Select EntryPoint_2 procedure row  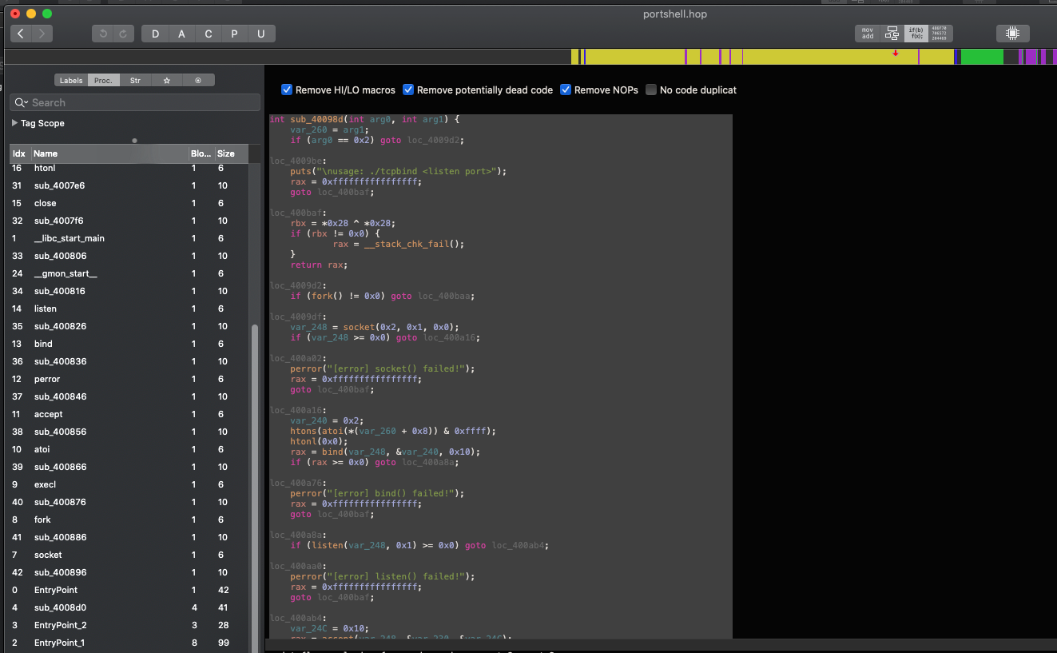129,625
